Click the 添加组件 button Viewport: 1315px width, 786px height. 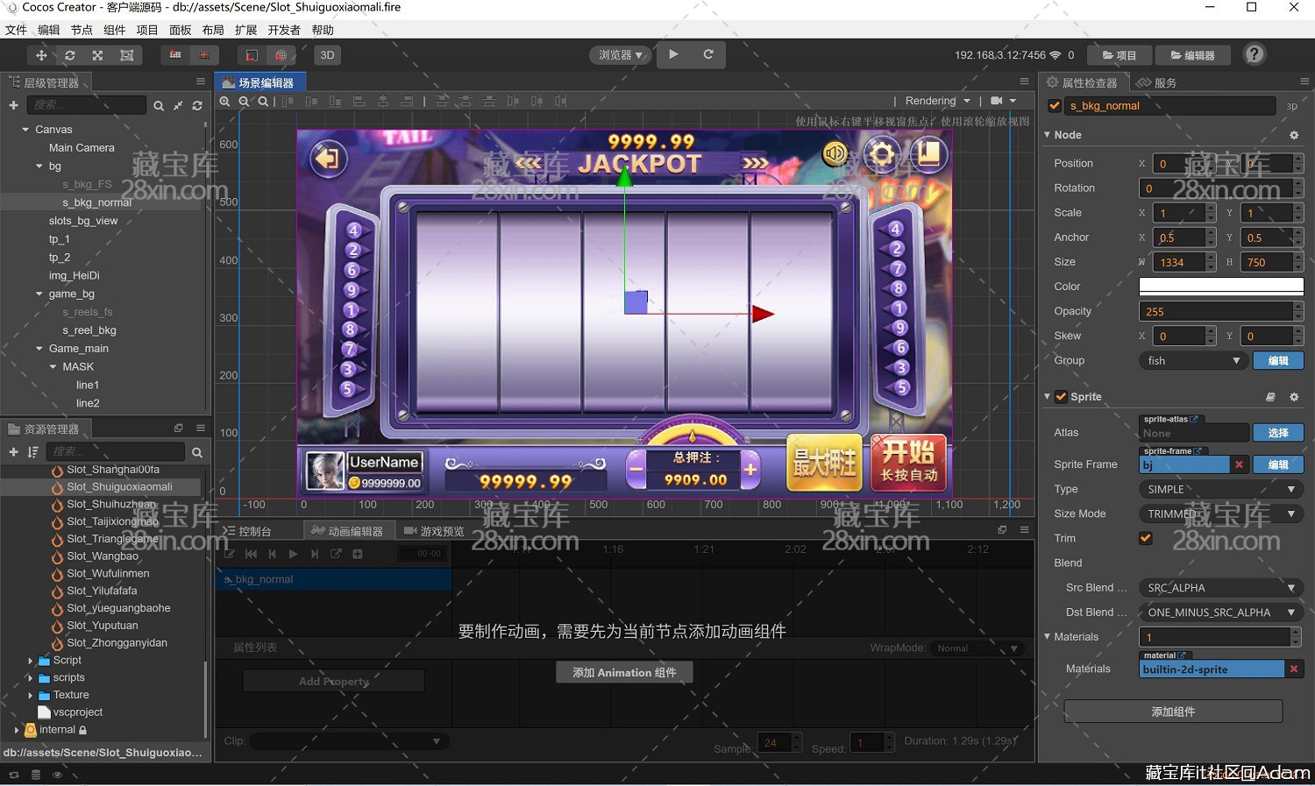1172,712
